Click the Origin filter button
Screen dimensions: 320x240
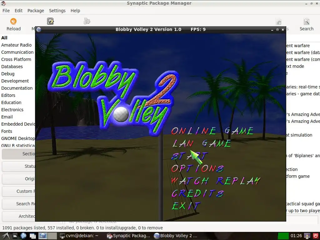(18, 179)
